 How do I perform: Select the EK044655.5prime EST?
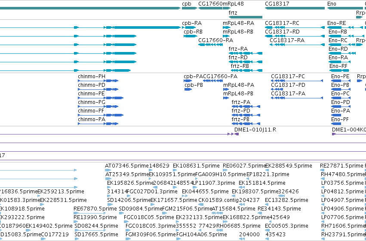(x=184, y=196)
